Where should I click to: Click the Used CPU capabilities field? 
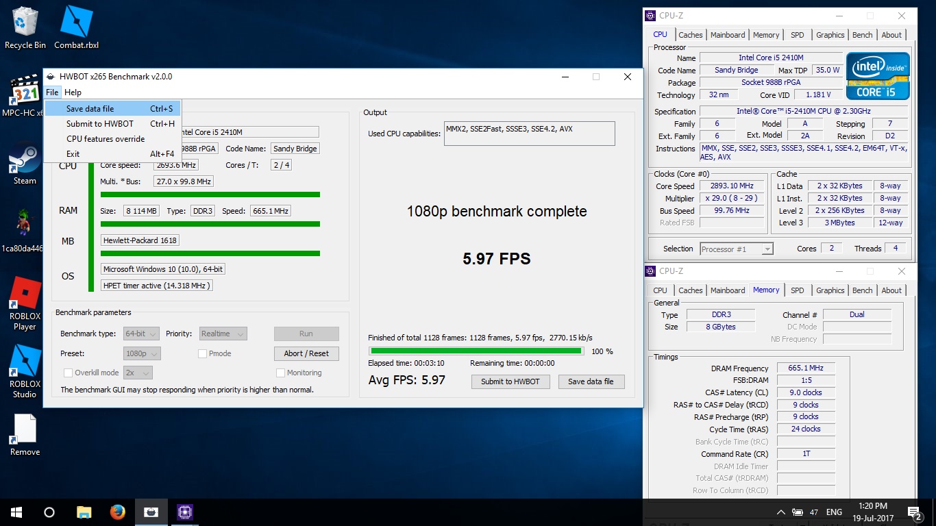[529, 134]
